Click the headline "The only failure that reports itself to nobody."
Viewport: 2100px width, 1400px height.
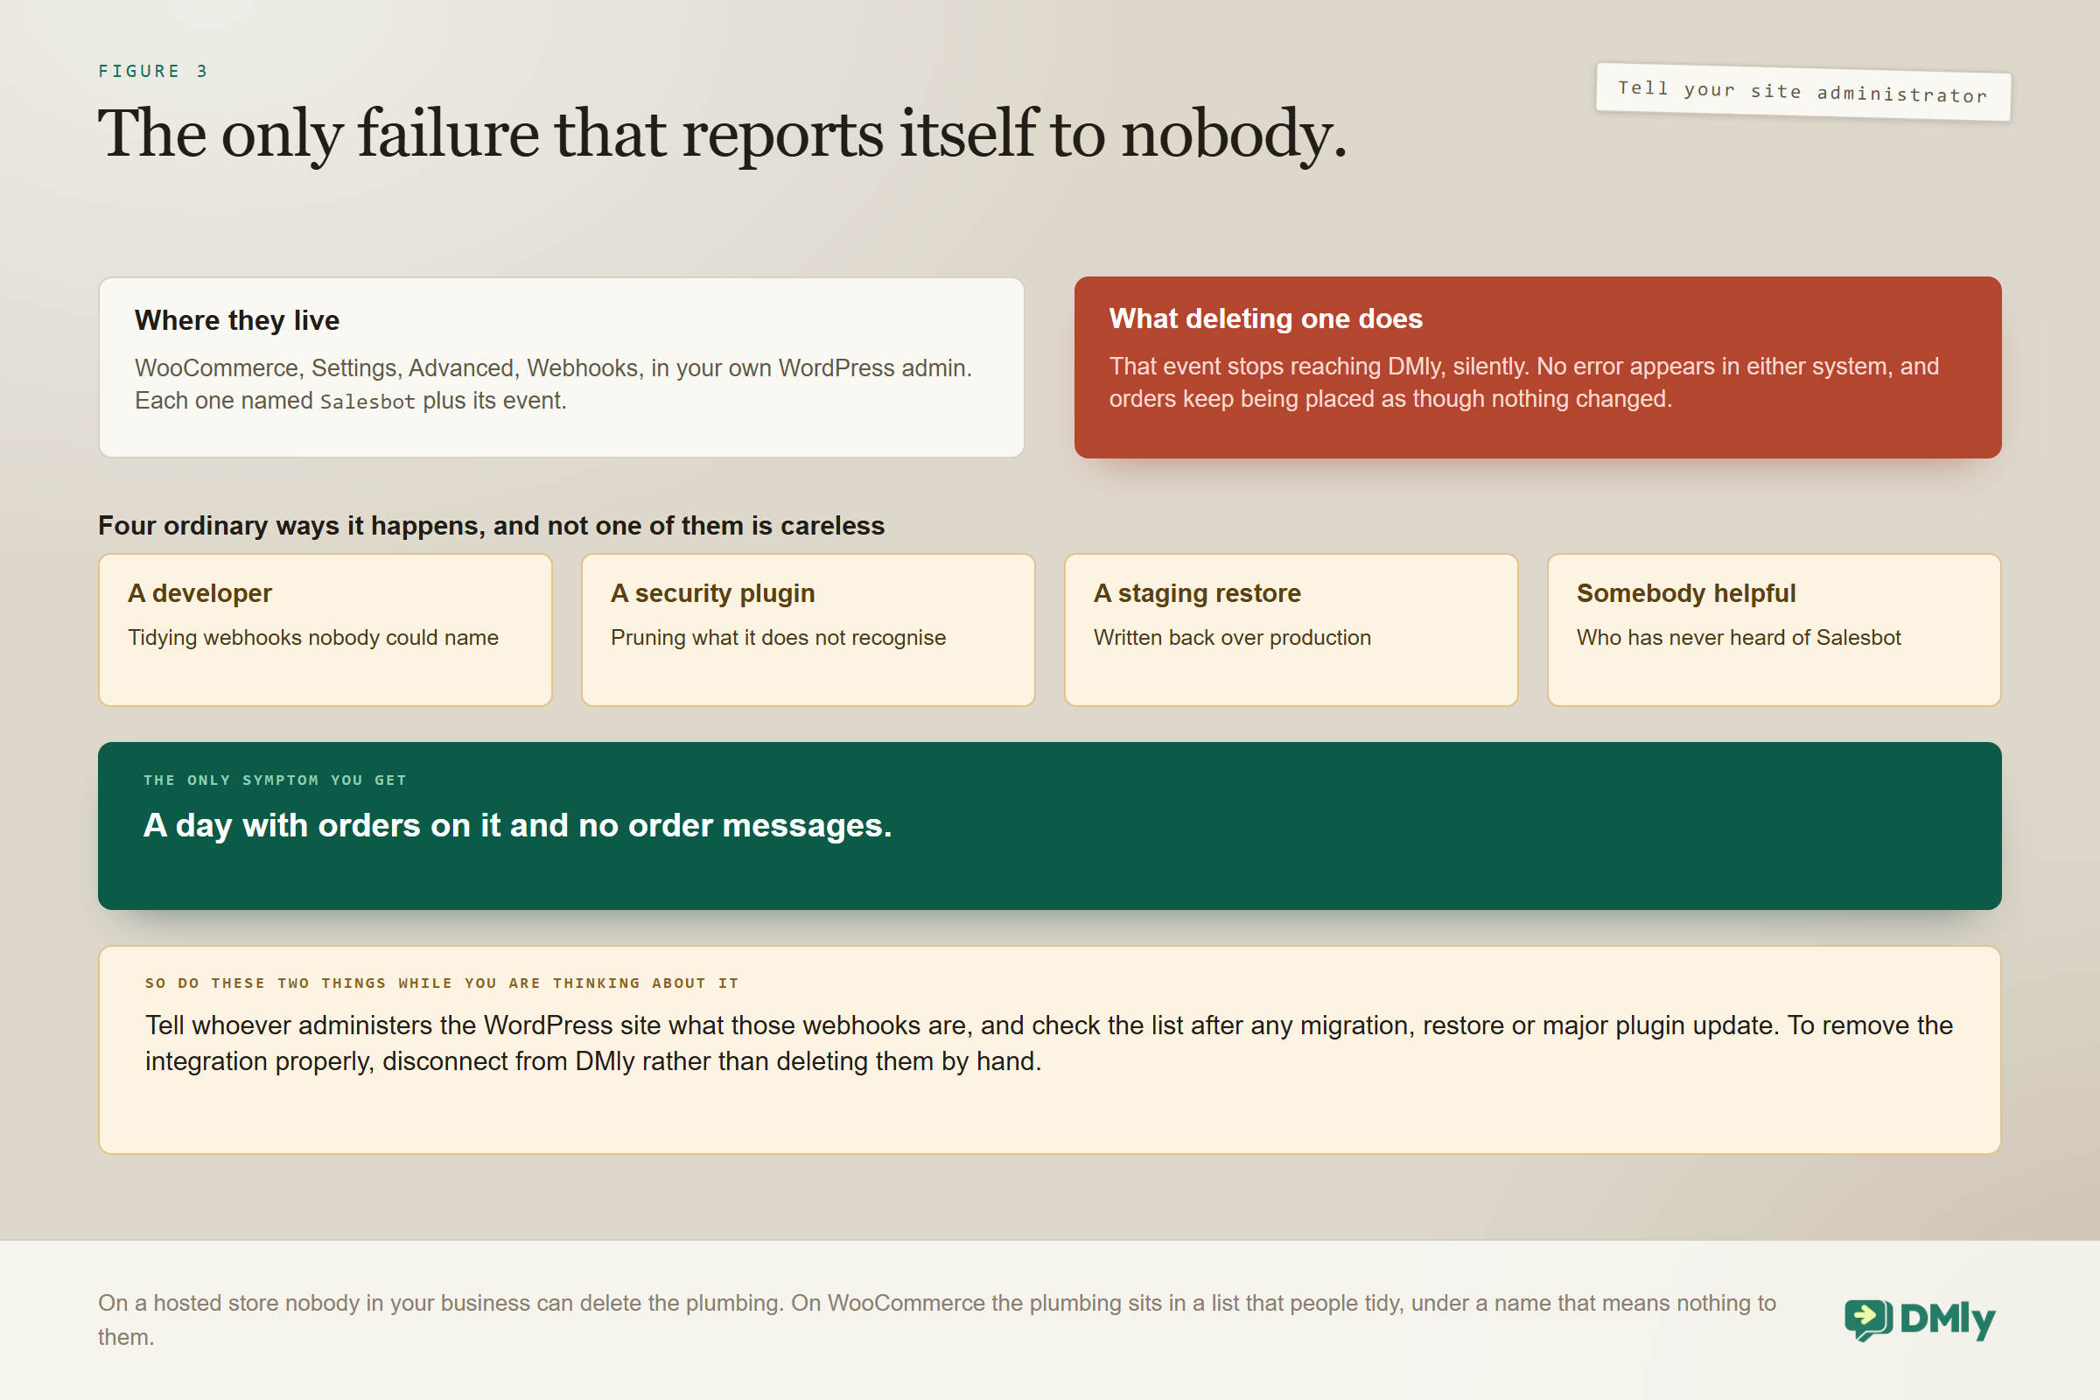(721, 134)
